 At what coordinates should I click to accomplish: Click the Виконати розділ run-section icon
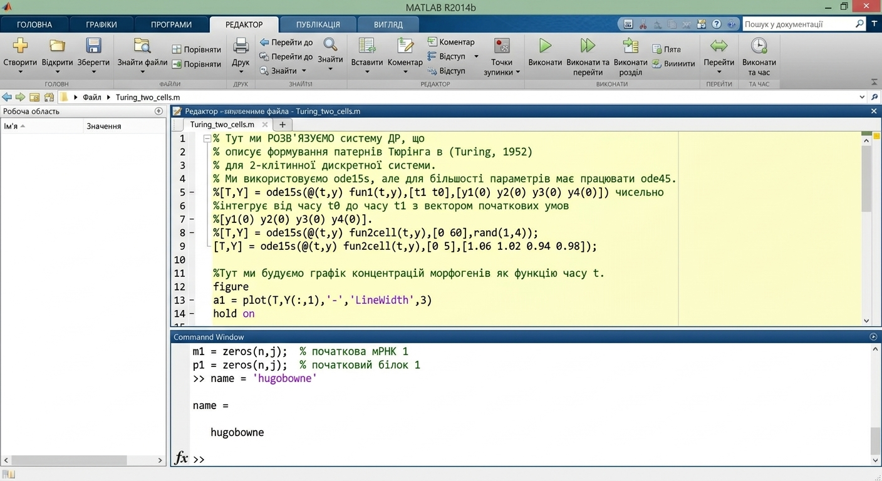click(630, 45)
